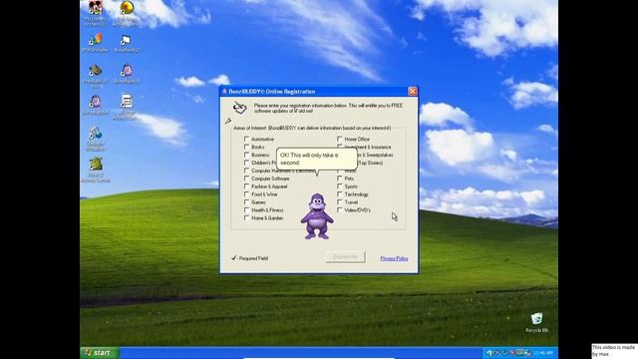The image size is (638, 359).
Task: Enable the Business interest checkbox
Action: click(x=246, y=155)
